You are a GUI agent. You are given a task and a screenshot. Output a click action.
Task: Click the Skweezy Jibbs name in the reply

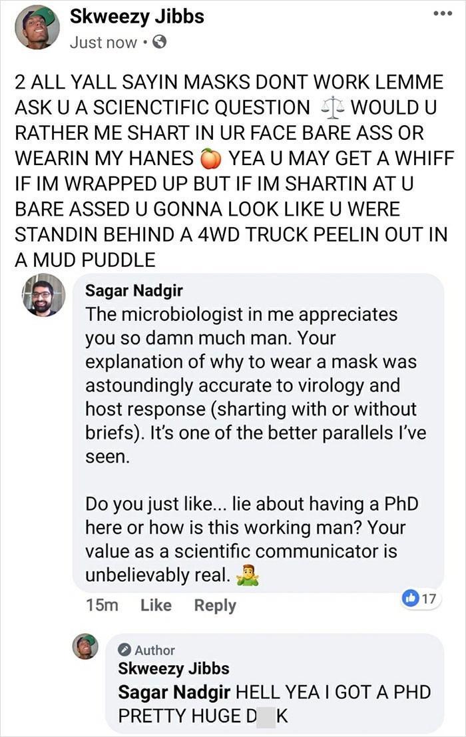[173, 668]
